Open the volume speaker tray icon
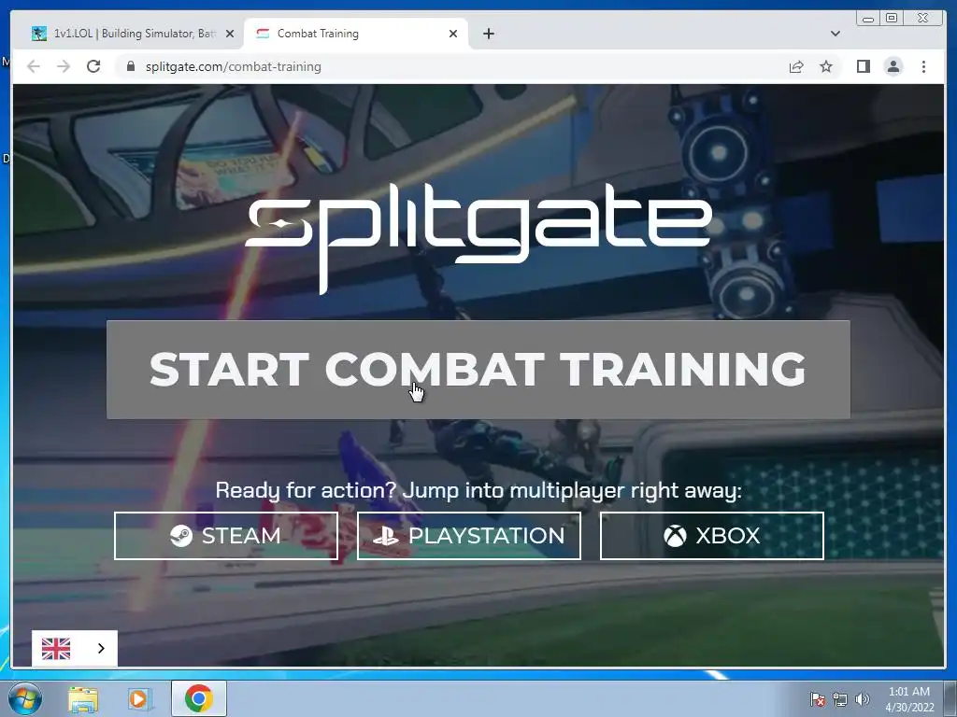The height and width of the screenshot is (717, 957). 863,699
